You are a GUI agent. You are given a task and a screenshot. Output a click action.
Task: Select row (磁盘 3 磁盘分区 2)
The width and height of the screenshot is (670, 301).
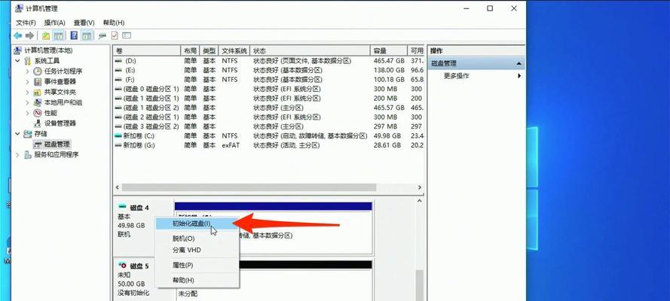tap(269, 126)
